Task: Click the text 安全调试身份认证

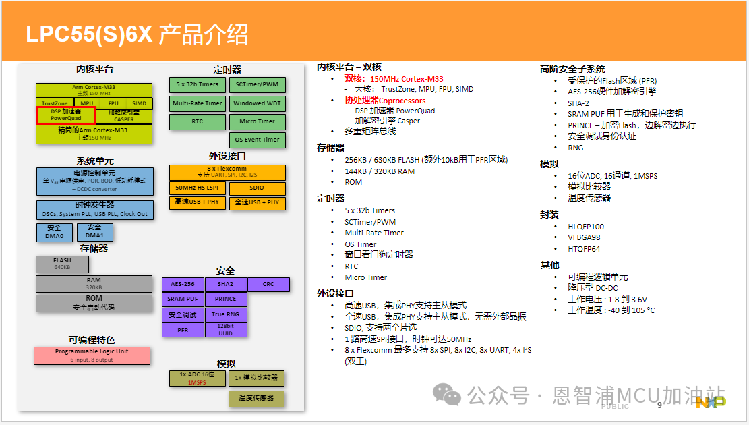Action: [602, 136]
